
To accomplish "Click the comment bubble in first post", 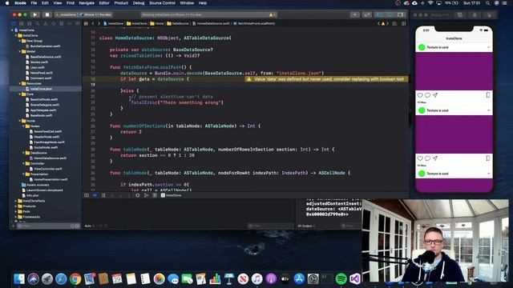I will [x=427, y=95].
